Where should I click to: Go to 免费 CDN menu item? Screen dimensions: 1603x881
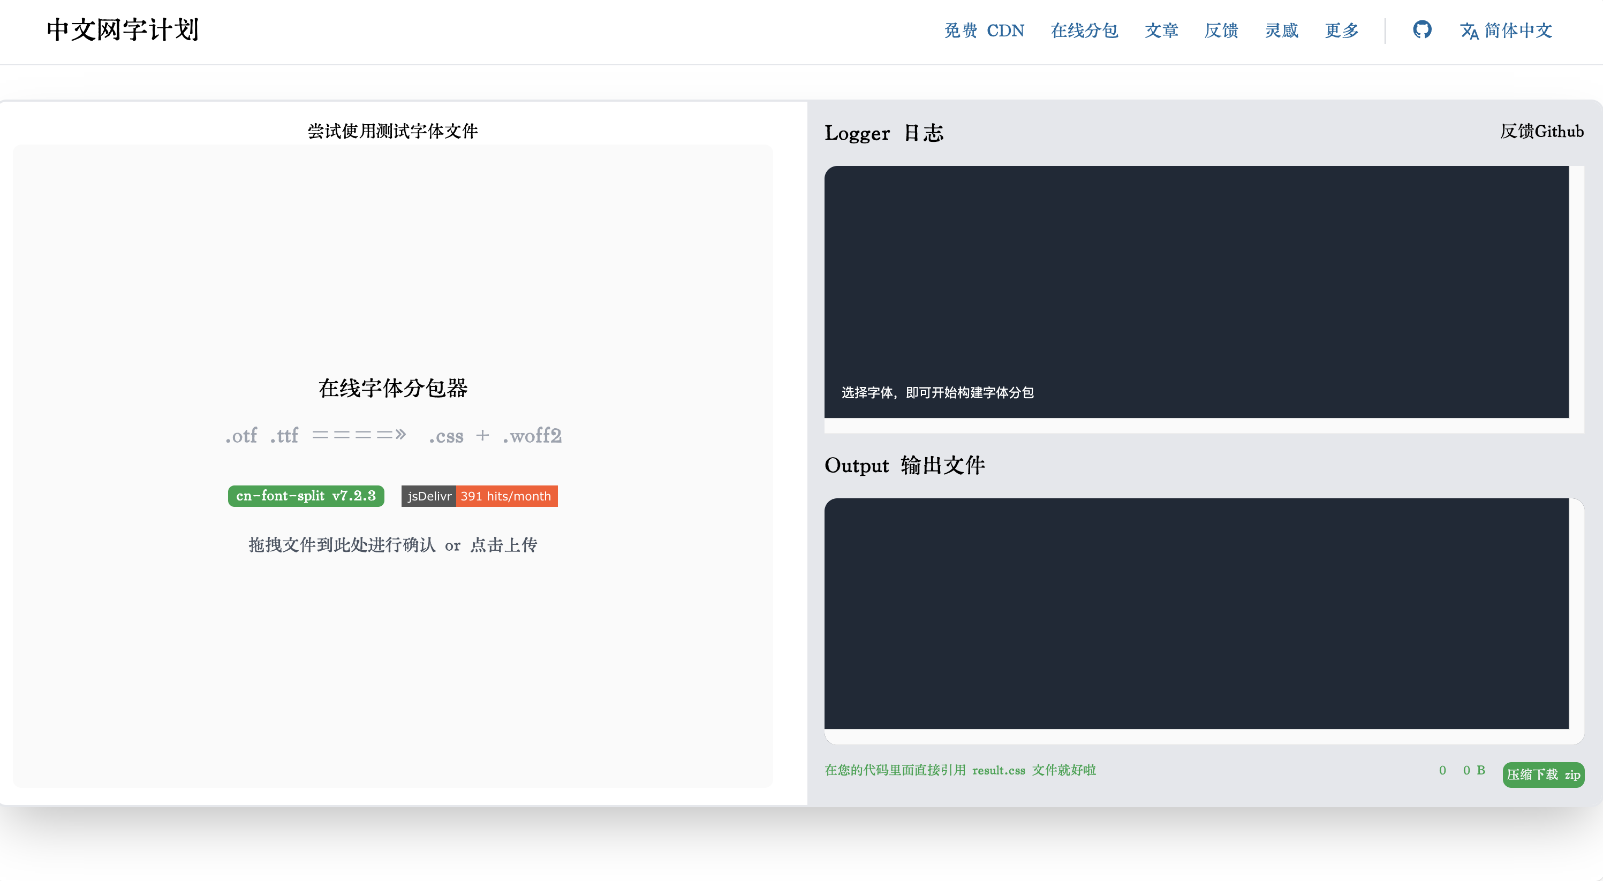click(x=984, y=31)
